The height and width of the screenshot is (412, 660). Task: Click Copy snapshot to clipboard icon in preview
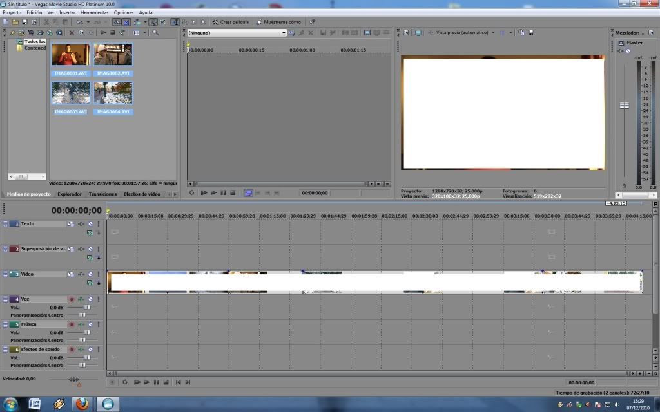coord(521,32)
